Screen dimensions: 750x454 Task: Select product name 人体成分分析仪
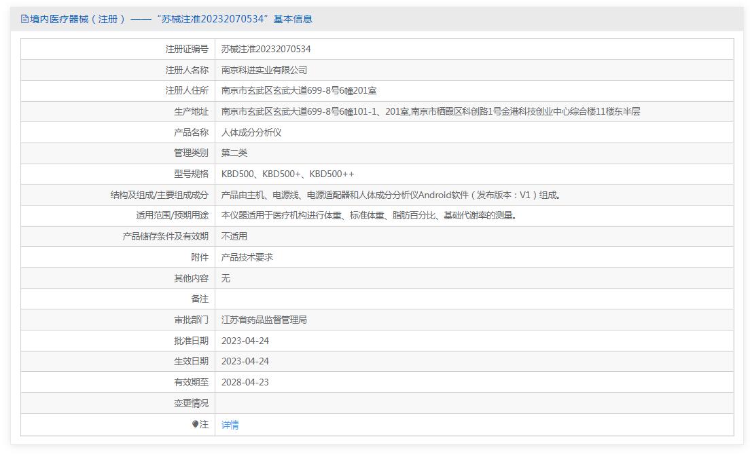point(251,132)
